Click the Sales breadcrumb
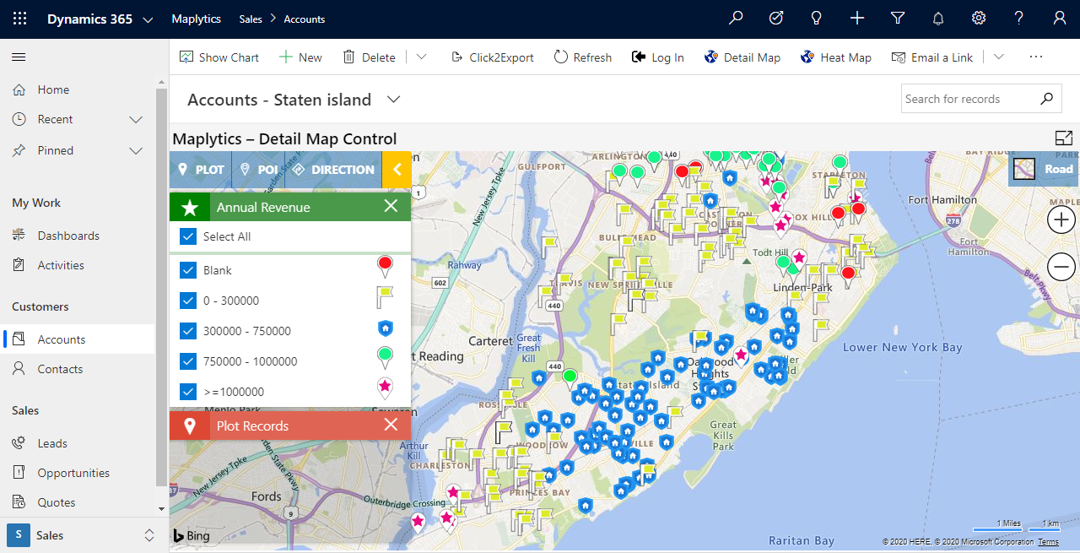The image size is (1080, 553). [x=250, y=19]
